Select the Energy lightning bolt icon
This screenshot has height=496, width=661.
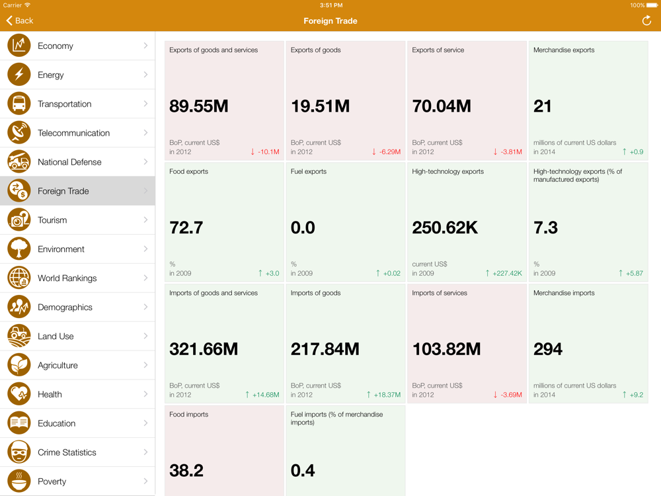pos(19,75)
